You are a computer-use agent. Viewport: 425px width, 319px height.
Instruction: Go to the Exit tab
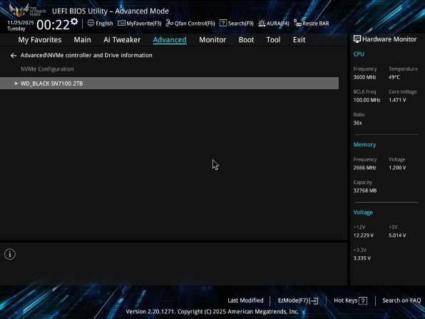(299, 40)
